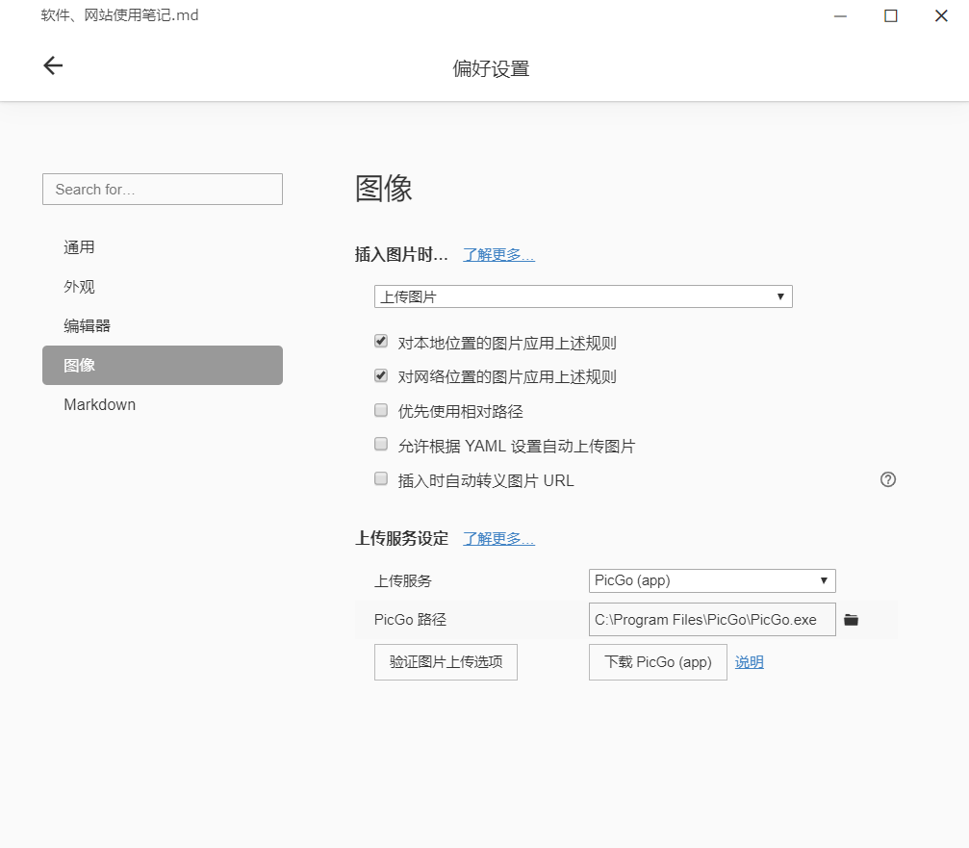Close the preferences window
This screenshot has width=969, height=848.
coord(940,16)
